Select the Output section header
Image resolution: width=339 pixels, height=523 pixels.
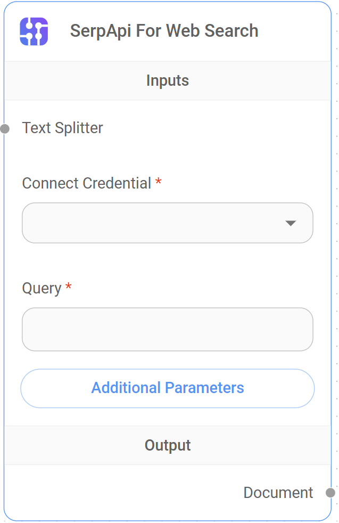point(167,445)
